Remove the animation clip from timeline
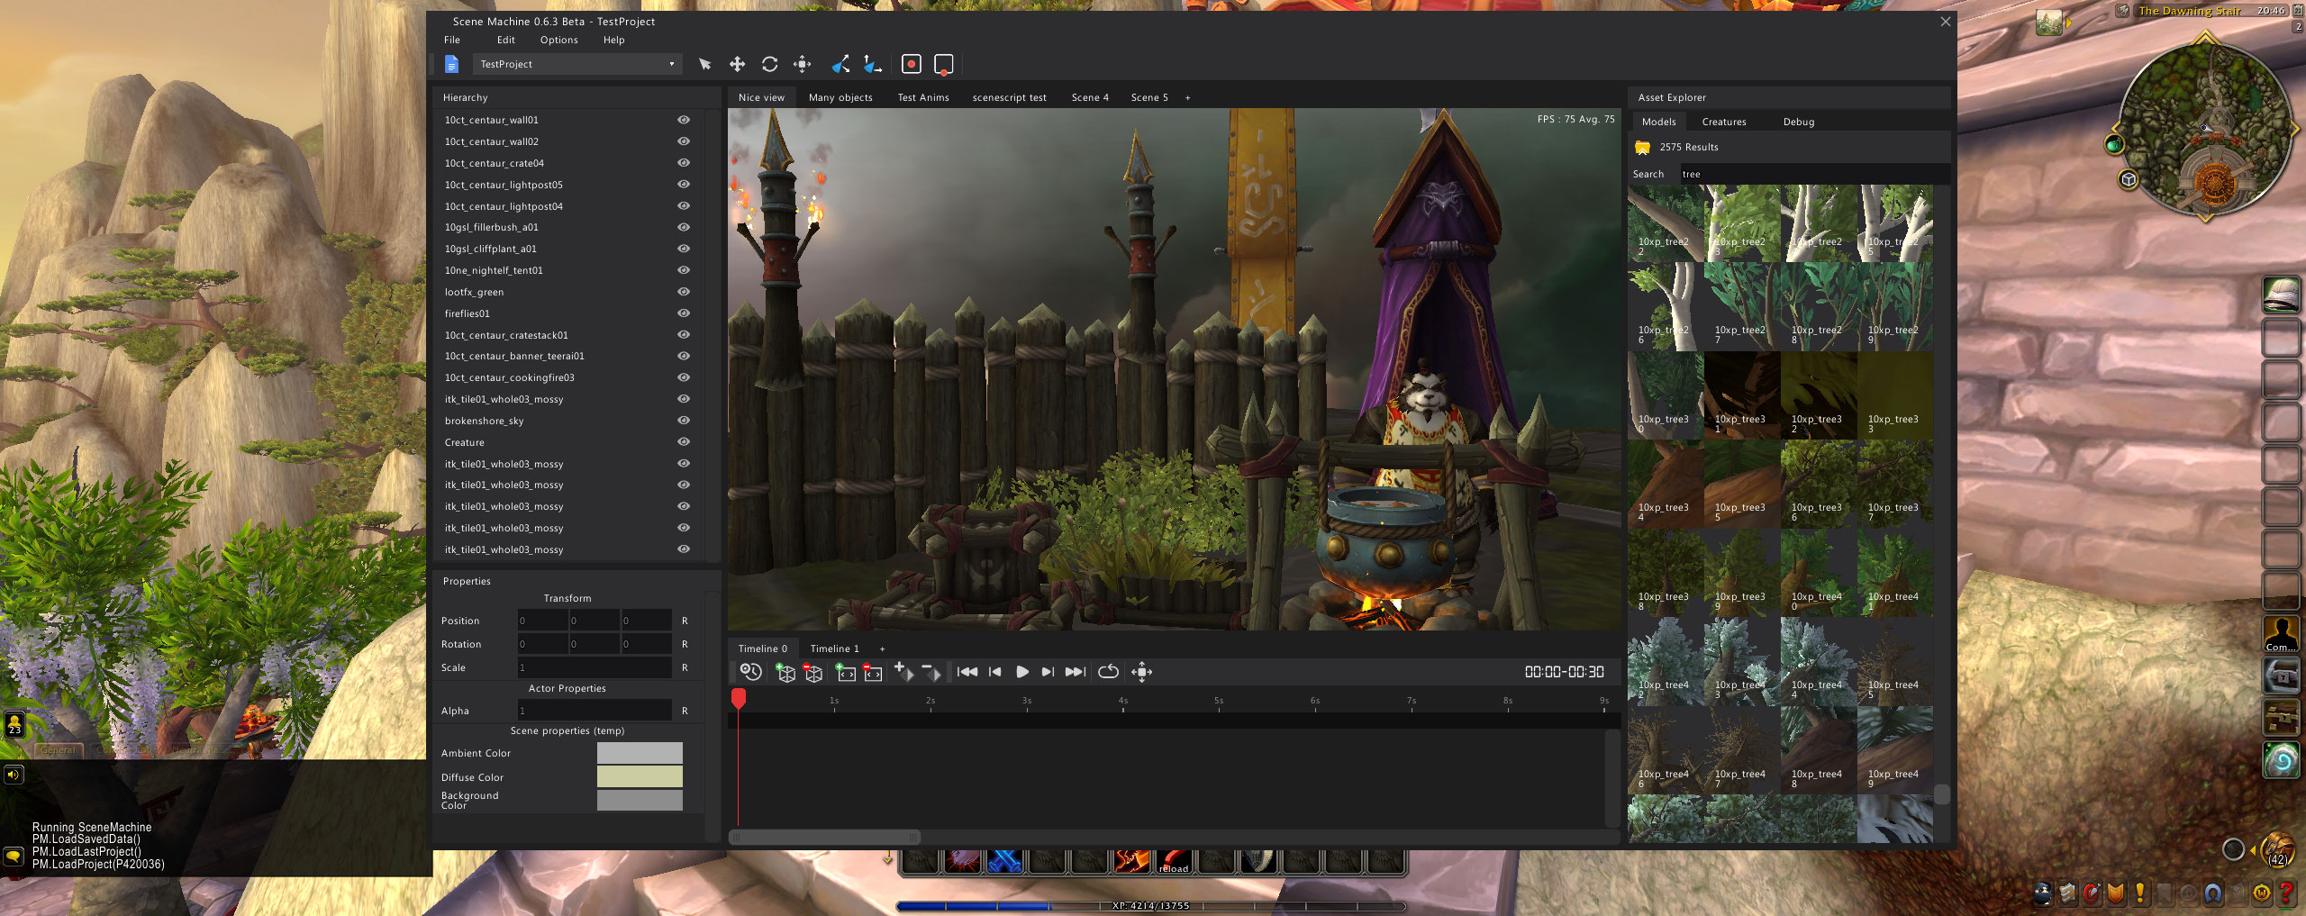 click(873, 672)
